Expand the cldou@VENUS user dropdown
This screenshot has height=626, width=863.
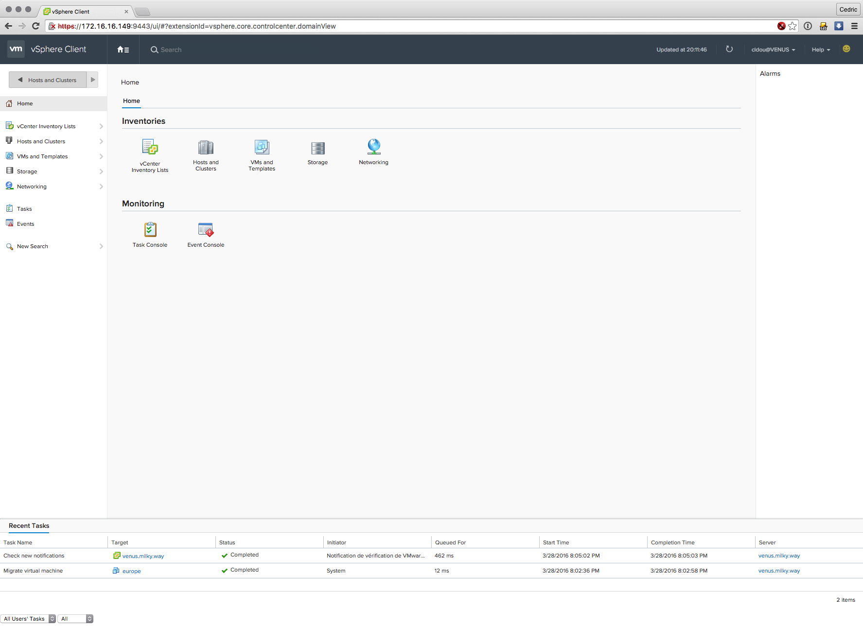click(x=773, y=50)
